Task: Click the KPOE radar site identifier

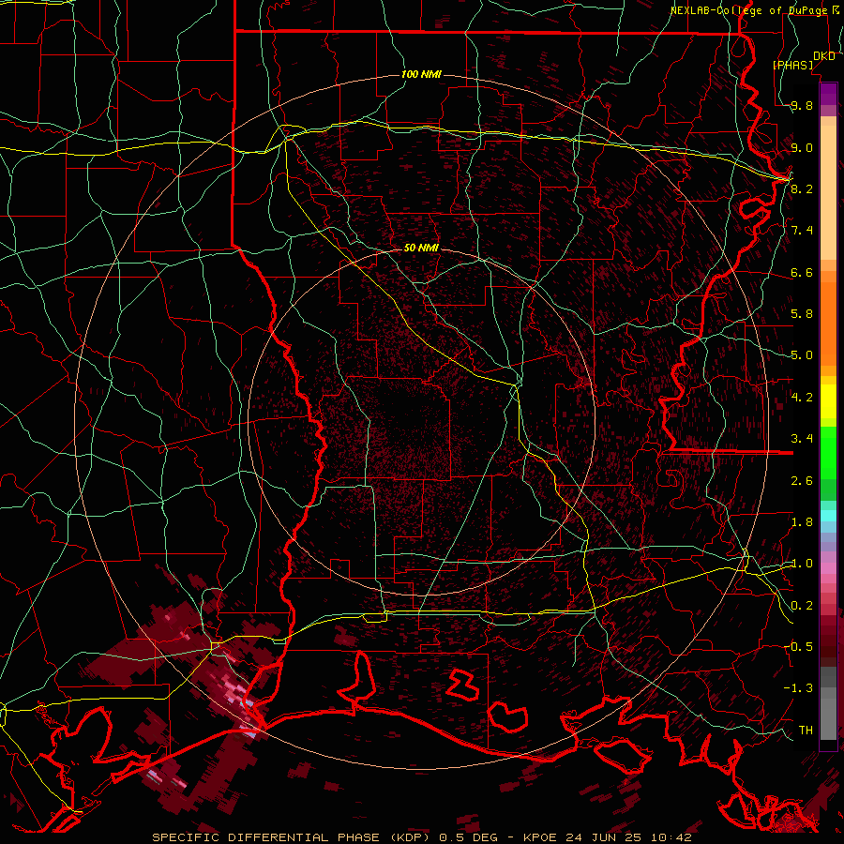Action: tap(541, 837)
